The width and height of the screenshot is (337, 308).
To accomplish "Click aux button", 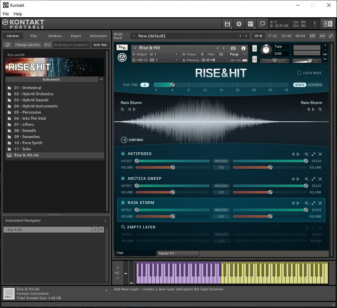I will point(322,36).
